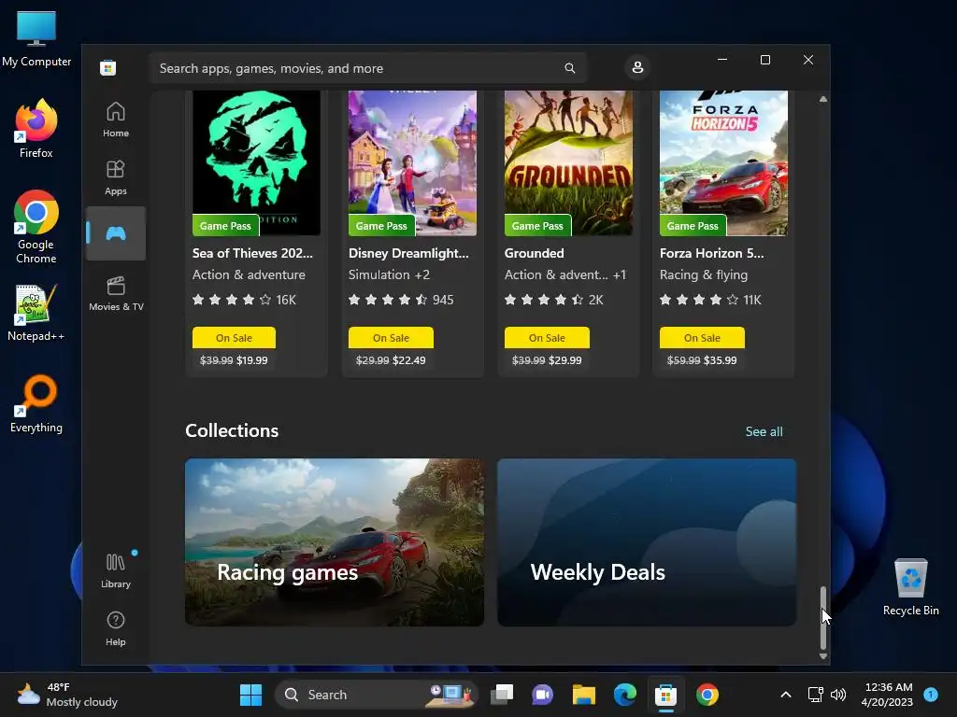This screenshot has width=957, height=717.
Task: Click the Sea of Thieves title text
Action: (x=252, y=253)
